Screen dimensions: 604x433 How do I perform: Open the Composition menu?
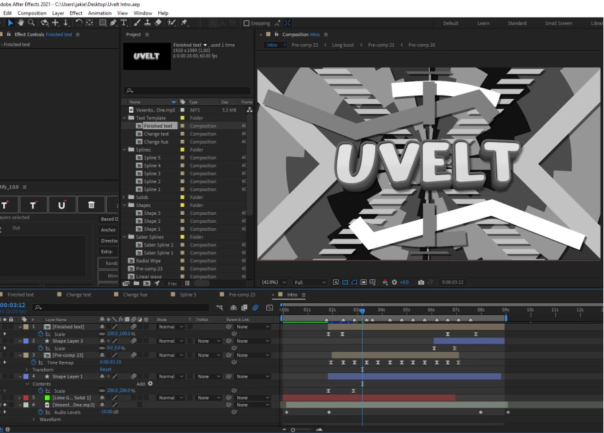click(x=32, y=13)
